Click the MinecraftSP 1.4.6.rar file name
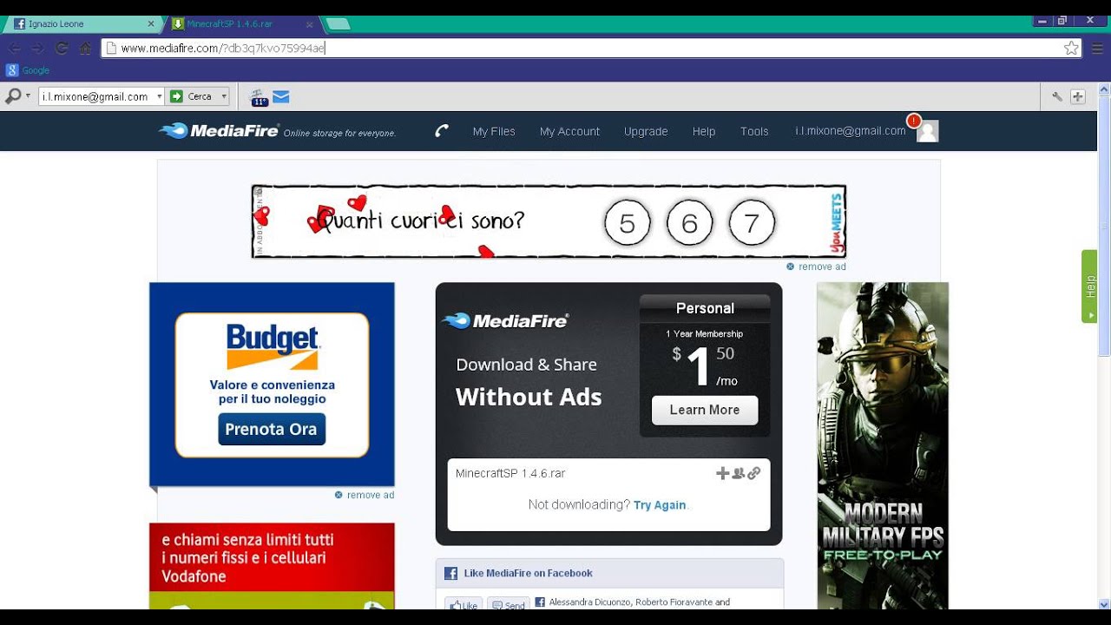 click(510, 473)
